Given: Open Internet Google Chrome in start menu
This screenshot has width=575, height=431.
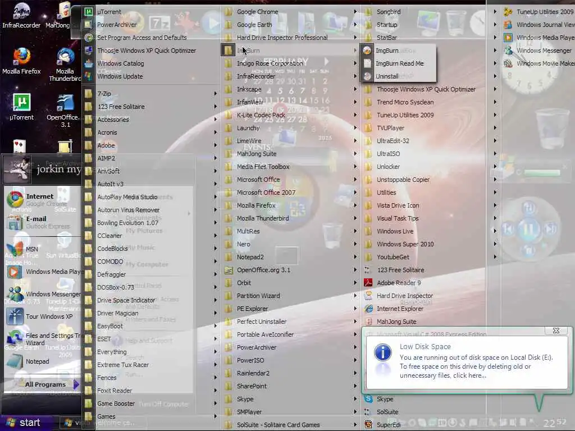Looking at the screenshot, I should pyautogui.click(x=42, y=200).
